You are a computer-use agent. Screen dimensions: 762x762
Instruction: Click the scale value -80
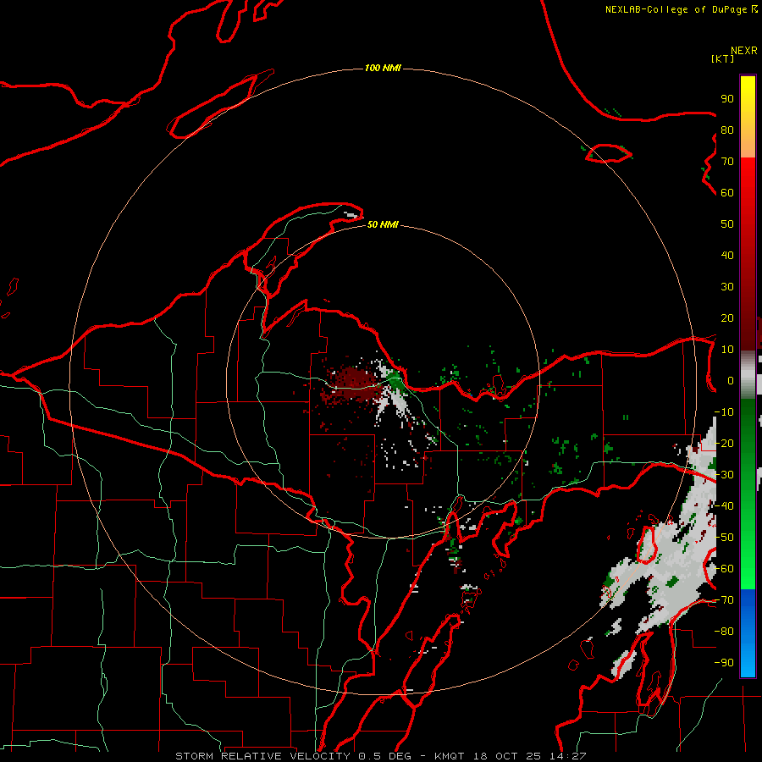pyautogui.click(x=724, y=632)
